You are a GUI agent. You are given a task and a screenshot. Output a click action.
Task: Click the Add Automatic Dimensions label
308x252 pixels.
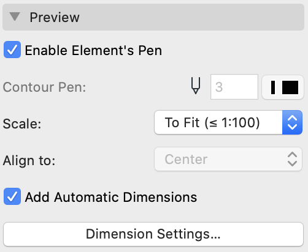click(111, 197)
